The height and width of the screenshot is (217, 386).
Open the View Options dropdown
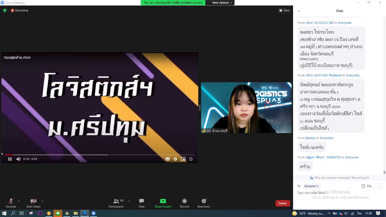222,3
